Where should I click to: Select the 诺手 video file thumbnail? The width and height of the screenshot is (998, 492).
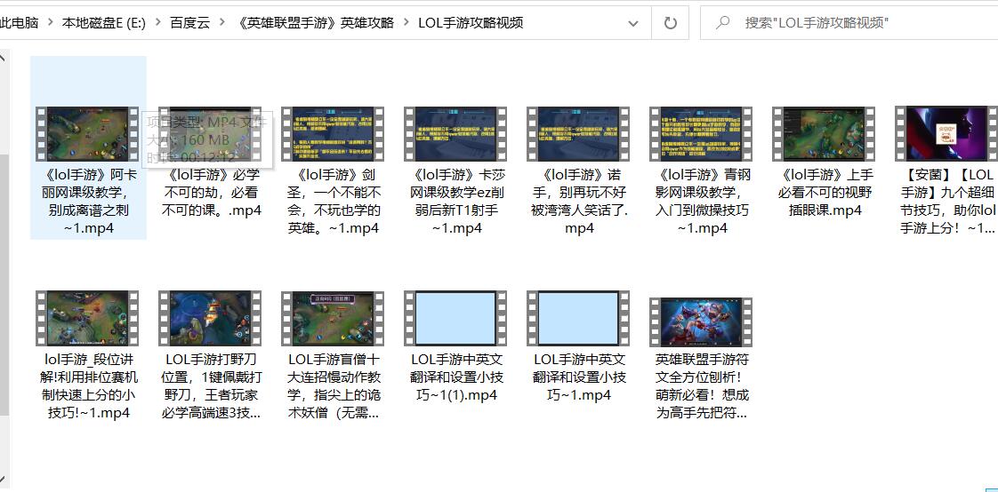(x=578, y=133)
